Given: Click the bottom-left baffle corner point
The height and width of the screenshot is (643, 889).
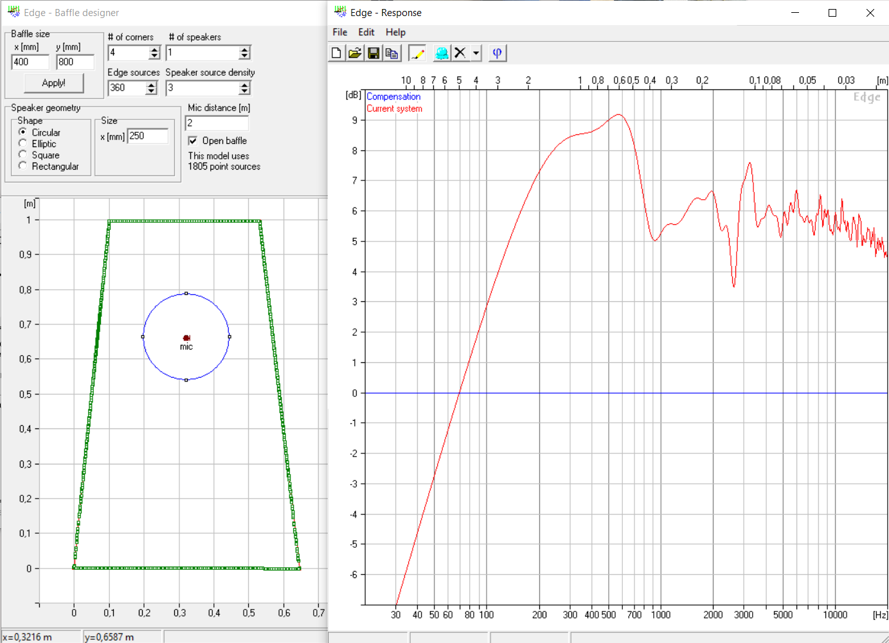Looking at the screenshot, I should tap(74, 568).
